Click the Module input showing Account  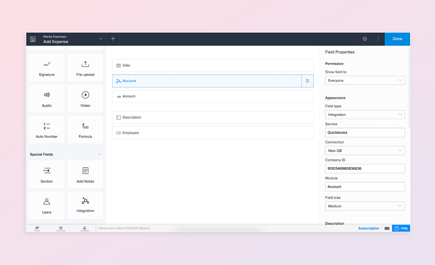(365, 187)
